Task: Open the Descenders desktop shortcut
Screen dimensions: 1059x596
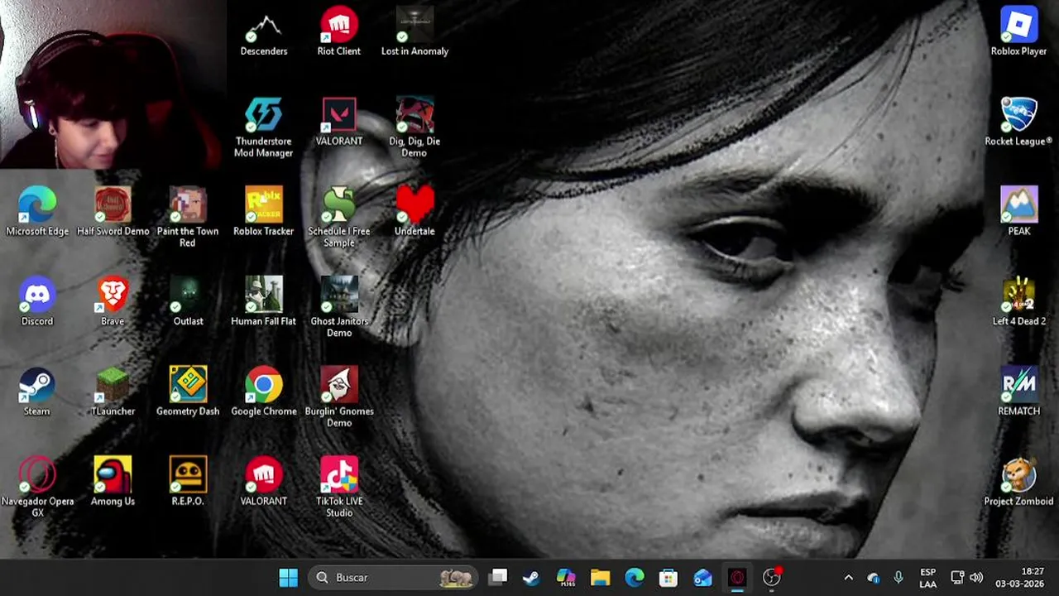Action: point(264,33)
